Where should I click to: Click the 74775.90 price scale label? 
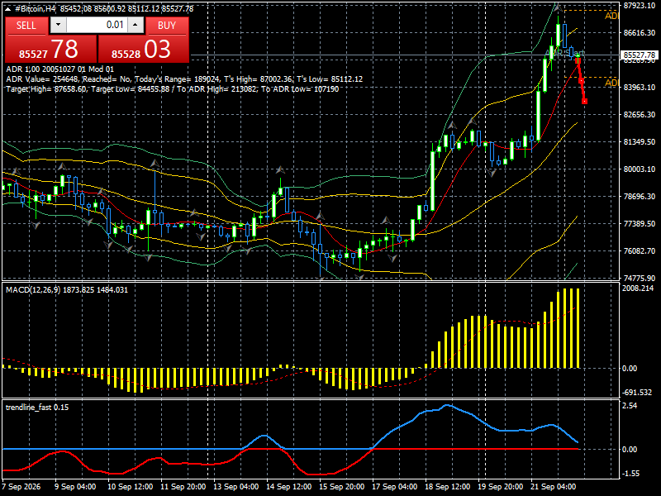[x=639, y=278]
